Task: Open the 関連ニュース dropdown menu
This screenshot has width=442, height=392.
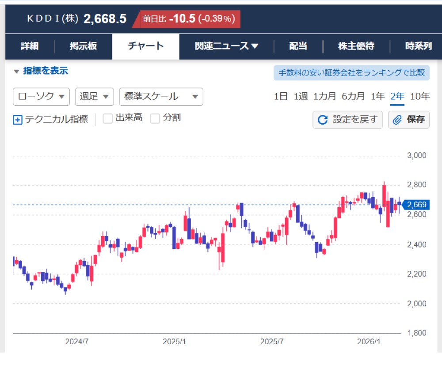Action: (226, 46)
